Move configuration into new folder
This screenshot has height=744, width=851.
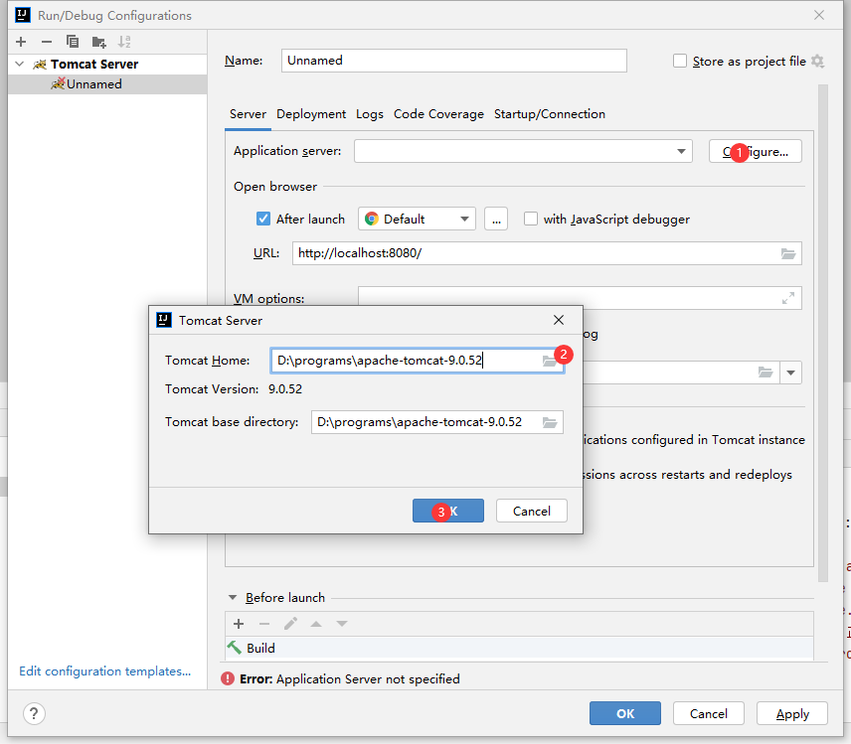click(98, 42)
